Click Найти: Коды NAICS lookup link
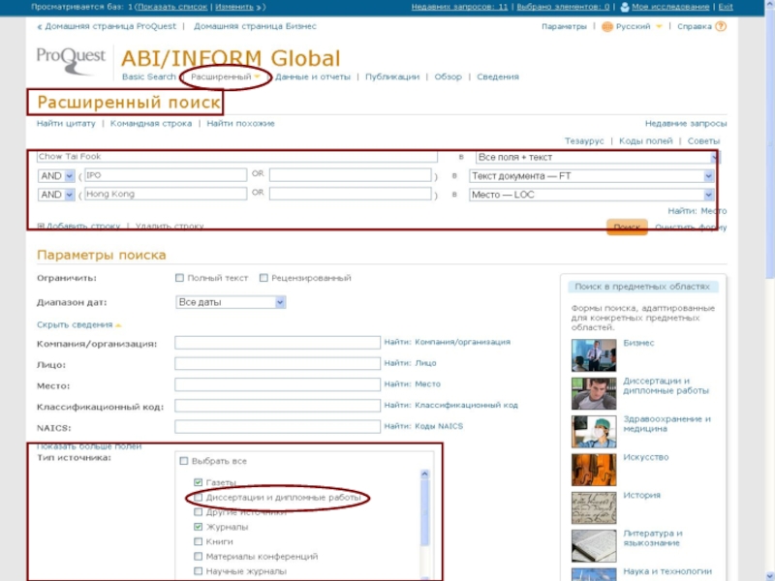This screenshot has height=581, width=775. pyautogui.click(x=423, y=426)
